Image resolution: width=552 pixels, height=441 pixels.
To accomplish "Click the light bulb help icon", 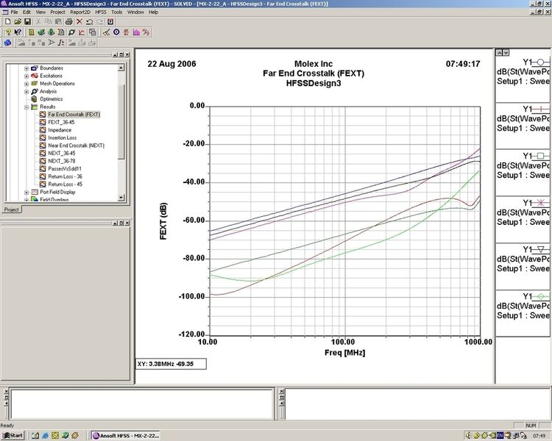I will coord(8,32).
